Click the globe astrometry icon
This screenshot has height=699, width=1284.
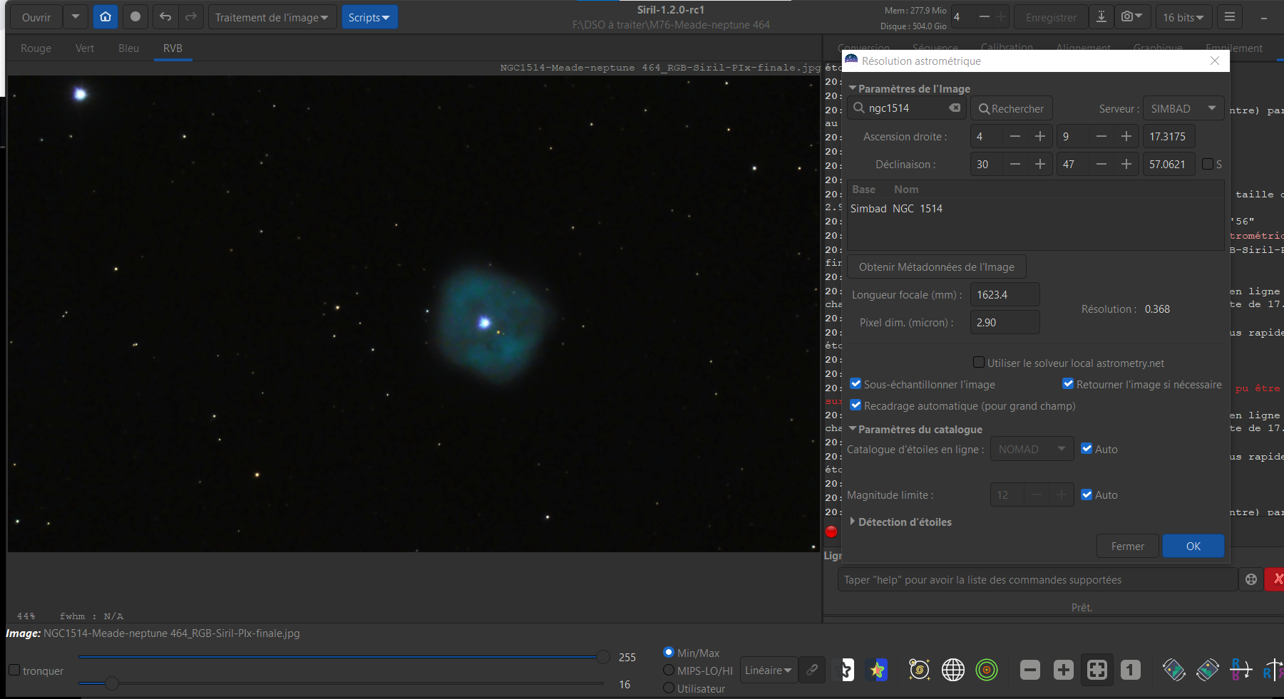[952, 670]
